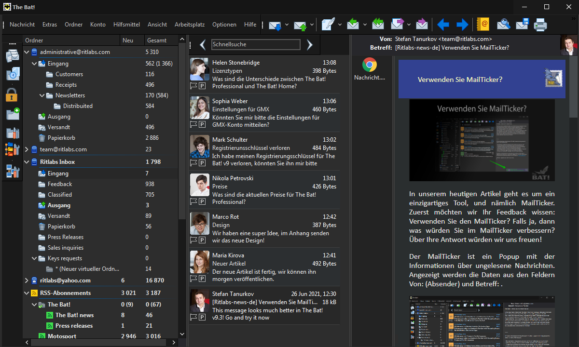Collapse the Newsletters folder
579x347 pixels.
point(42,95)
